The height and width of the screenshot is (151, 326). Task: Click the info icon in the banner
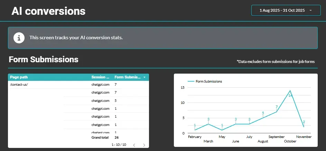tap(19, 38)
